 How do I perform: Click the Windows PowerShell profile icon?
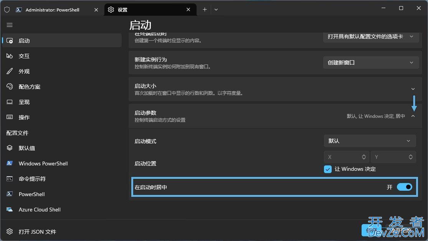point(10,163)
